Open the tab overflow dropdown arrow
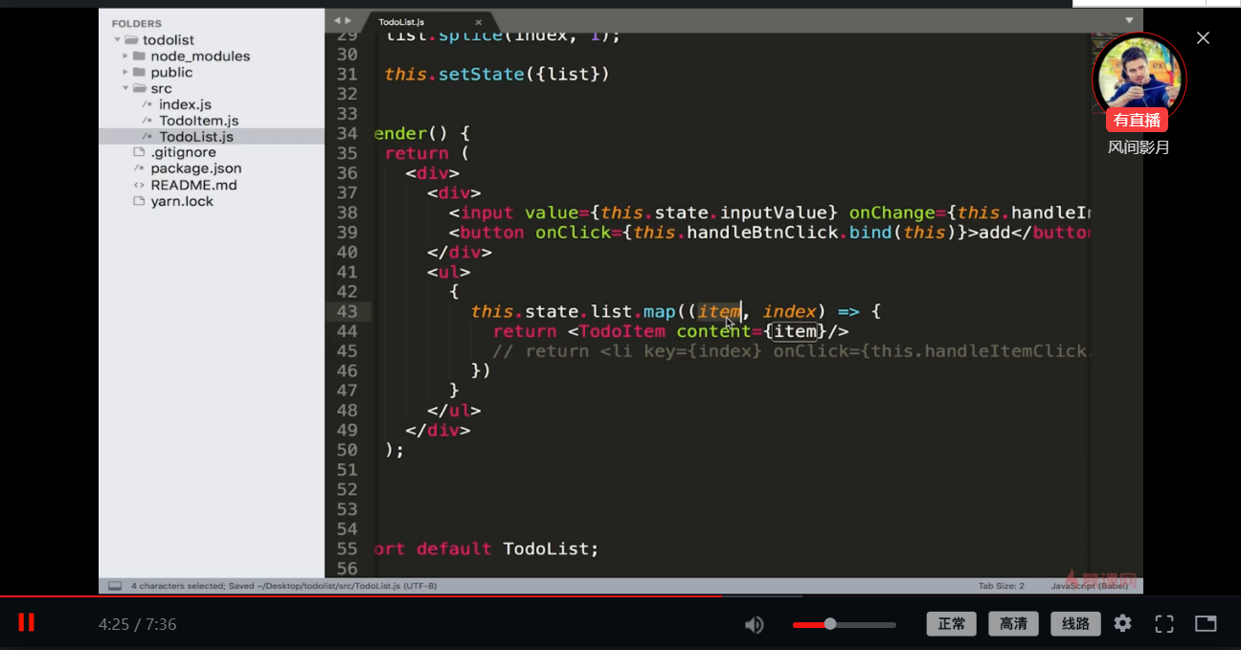This screenshot has width=1241, height=650. (x=1129, y=19)
